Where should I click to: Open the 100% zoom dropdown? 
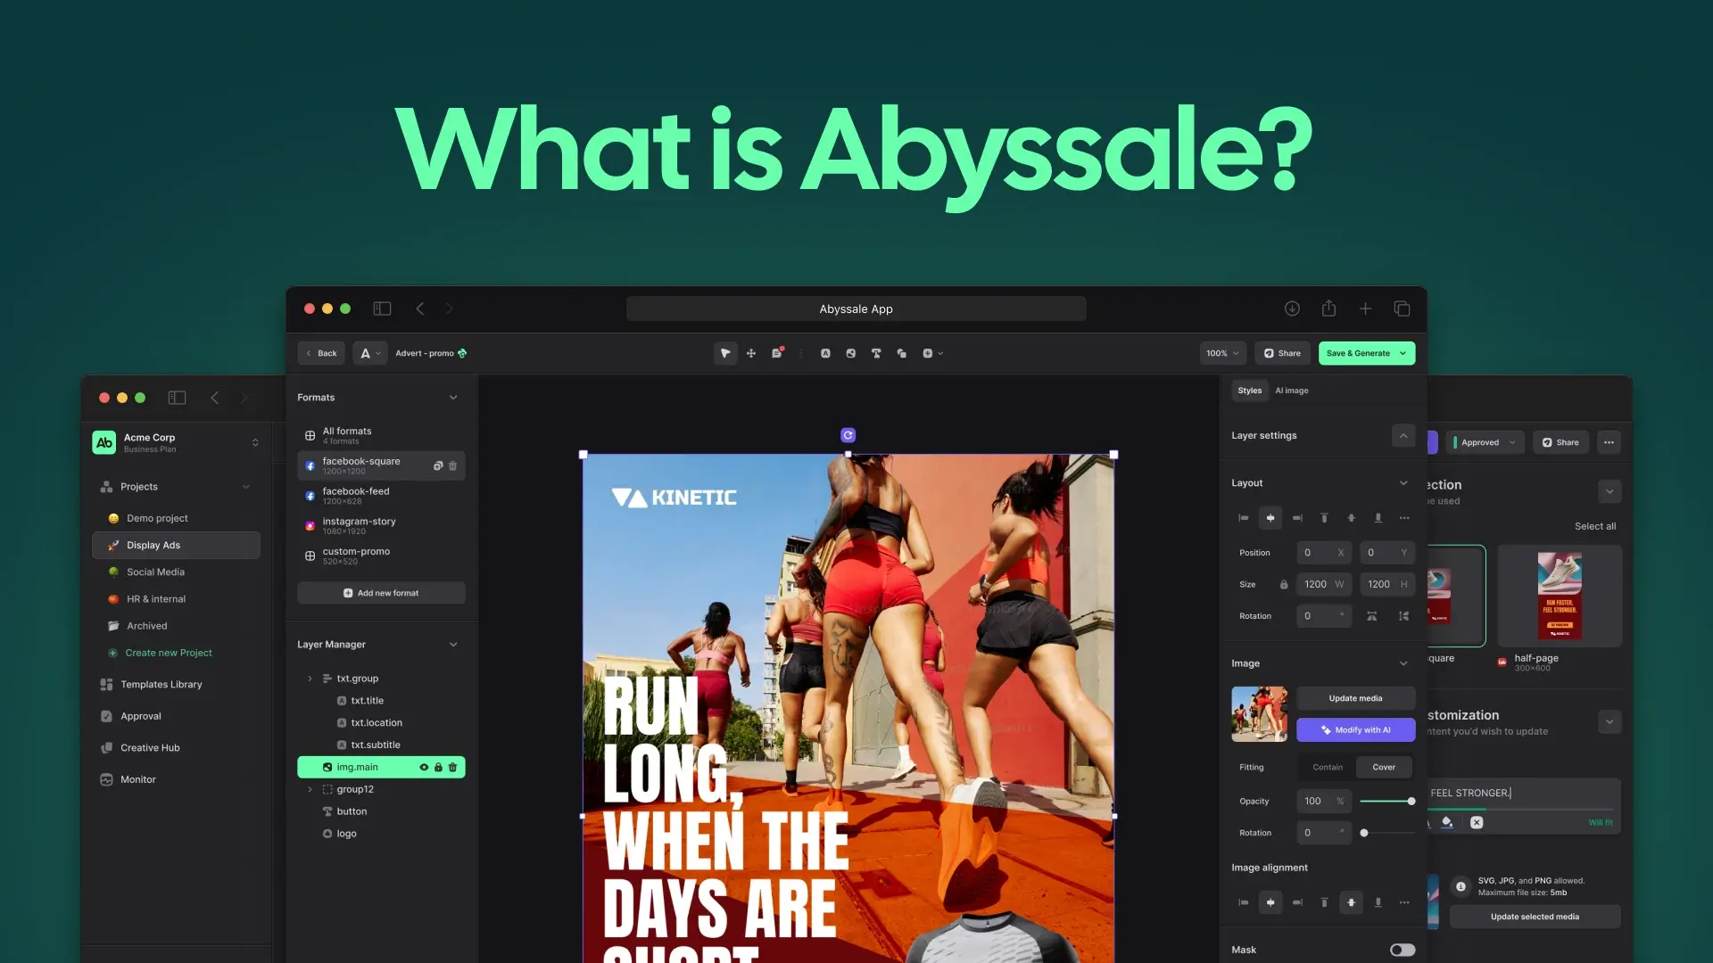coord(1222,353)
